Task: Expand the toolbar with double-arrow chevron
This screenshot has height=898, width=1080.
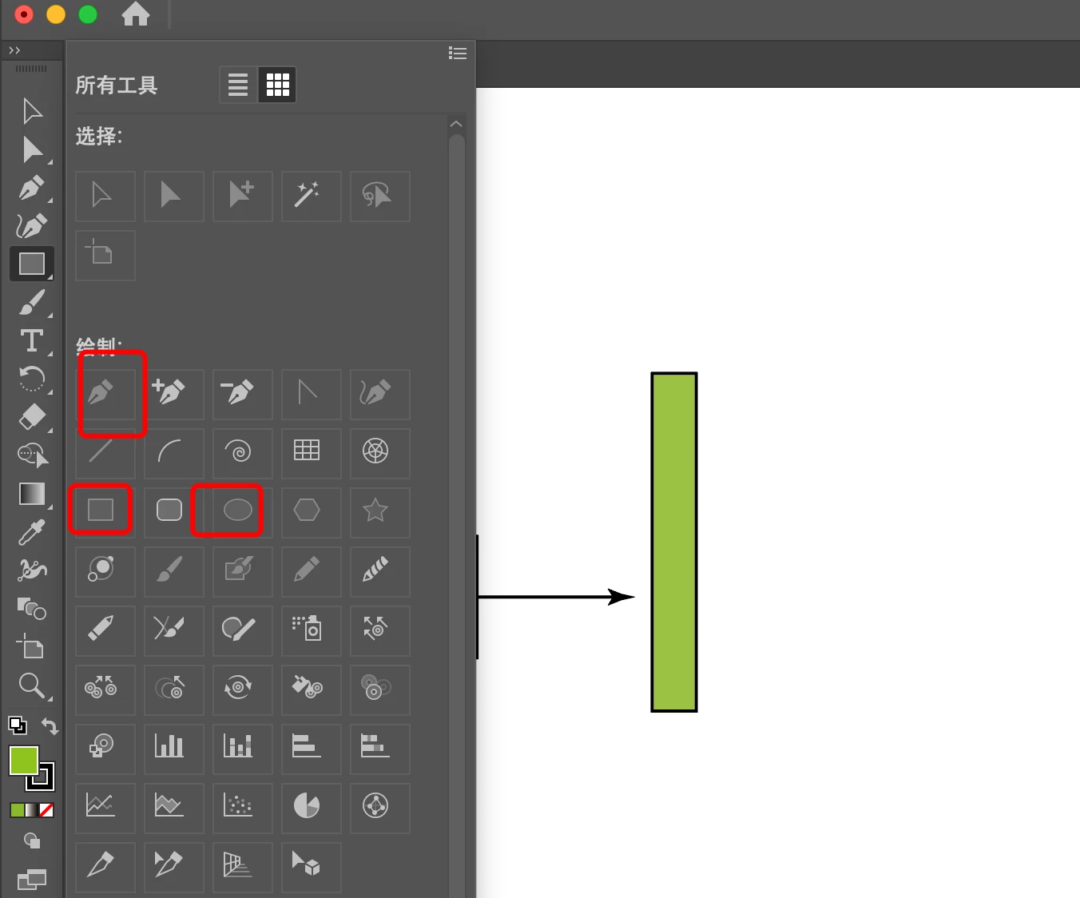Action: [14, 50]
